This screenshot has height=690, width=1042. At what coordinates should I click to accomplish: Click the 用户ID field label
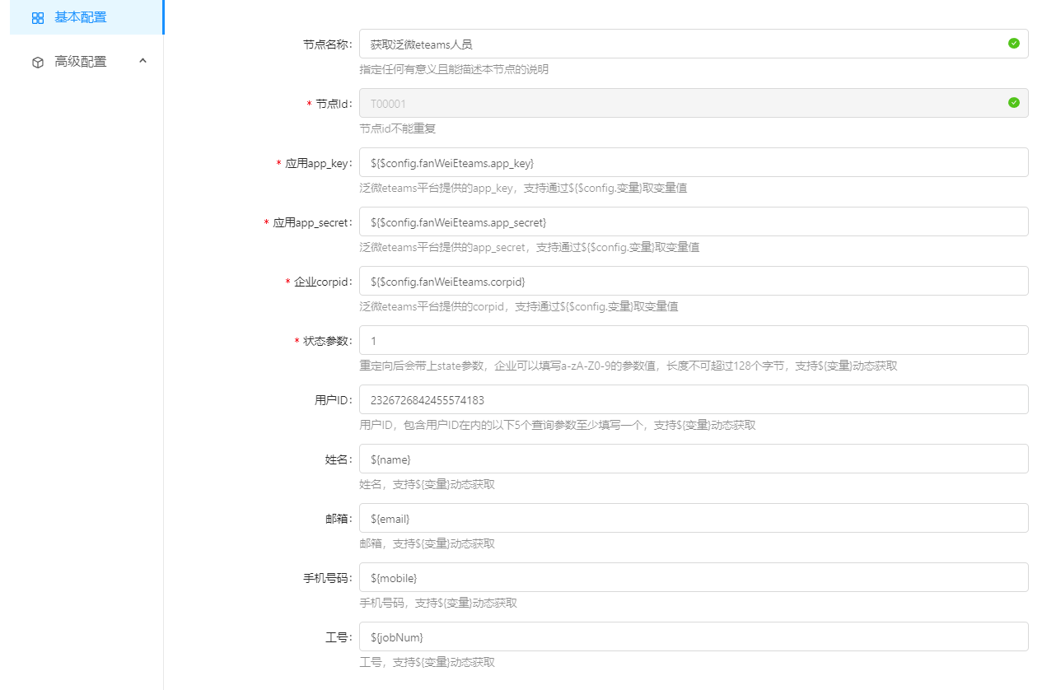coord(333,400)
